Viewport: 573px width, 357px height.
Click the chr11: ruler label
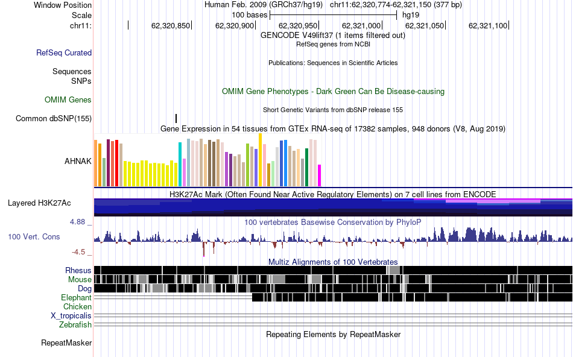coord(81,25)
